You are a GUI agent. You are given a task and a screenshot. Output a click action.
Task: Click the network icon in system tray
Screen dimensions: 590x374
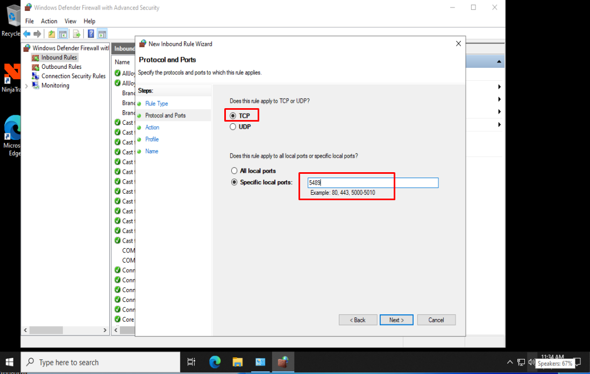[x=521, y=362]
